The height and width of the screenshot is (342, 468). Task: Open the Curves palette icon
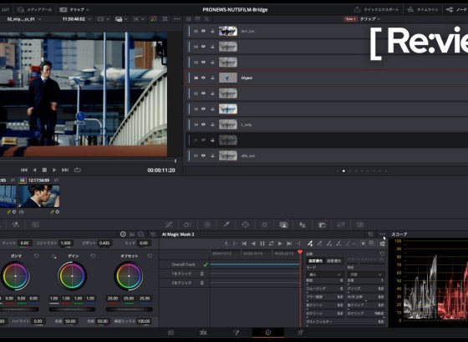tap(169, 224)
